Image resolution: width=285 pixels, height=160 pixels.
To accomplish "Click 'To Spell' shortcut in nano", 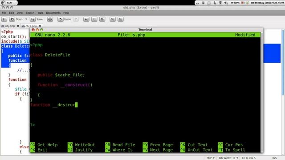I will (x=235, y=150).
